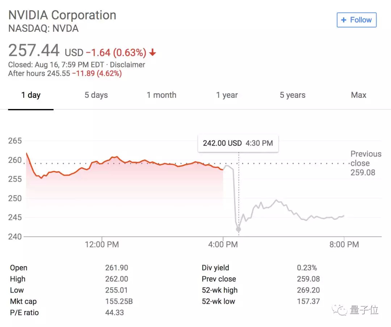
Task: Click the 4:30 PM chart marker dot
Action: (x=238, y=229)
